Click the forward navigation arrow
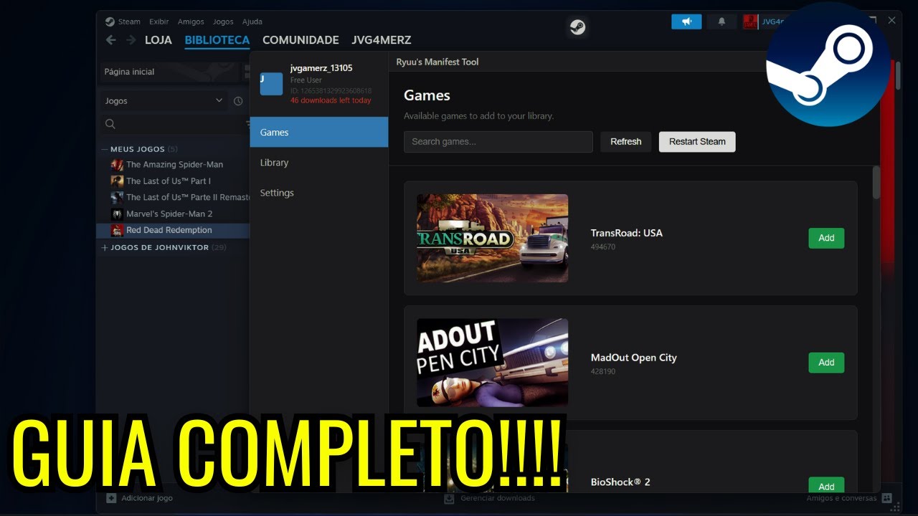The image size is (918, 516). coord(131,40)
